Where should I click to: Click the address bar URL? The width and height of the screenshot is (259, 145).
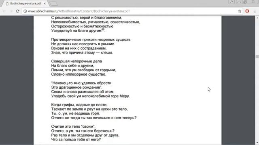click(79, 11)
